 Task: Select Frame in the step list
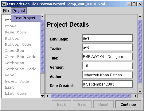[x=11, y=26]
